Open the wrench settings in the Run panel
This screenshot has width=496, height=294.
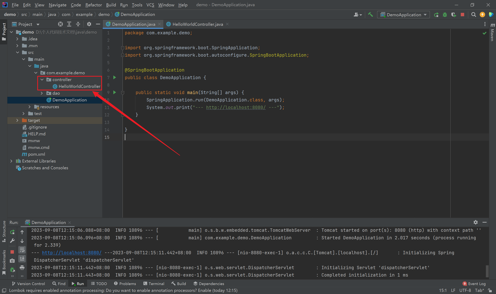click(12, 241)
